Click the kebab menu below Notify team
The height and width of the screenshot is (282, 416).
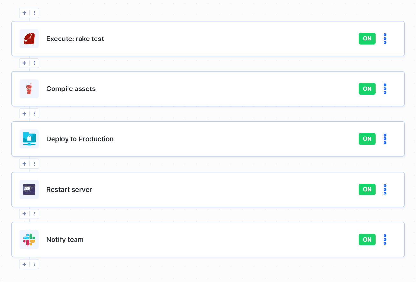[x=34, y=264]
